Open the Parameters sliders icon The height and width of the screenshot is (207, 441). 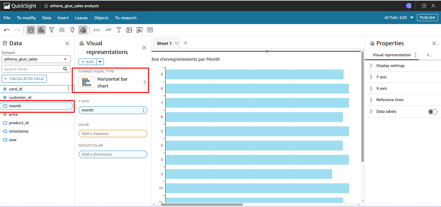click(62, 30)
